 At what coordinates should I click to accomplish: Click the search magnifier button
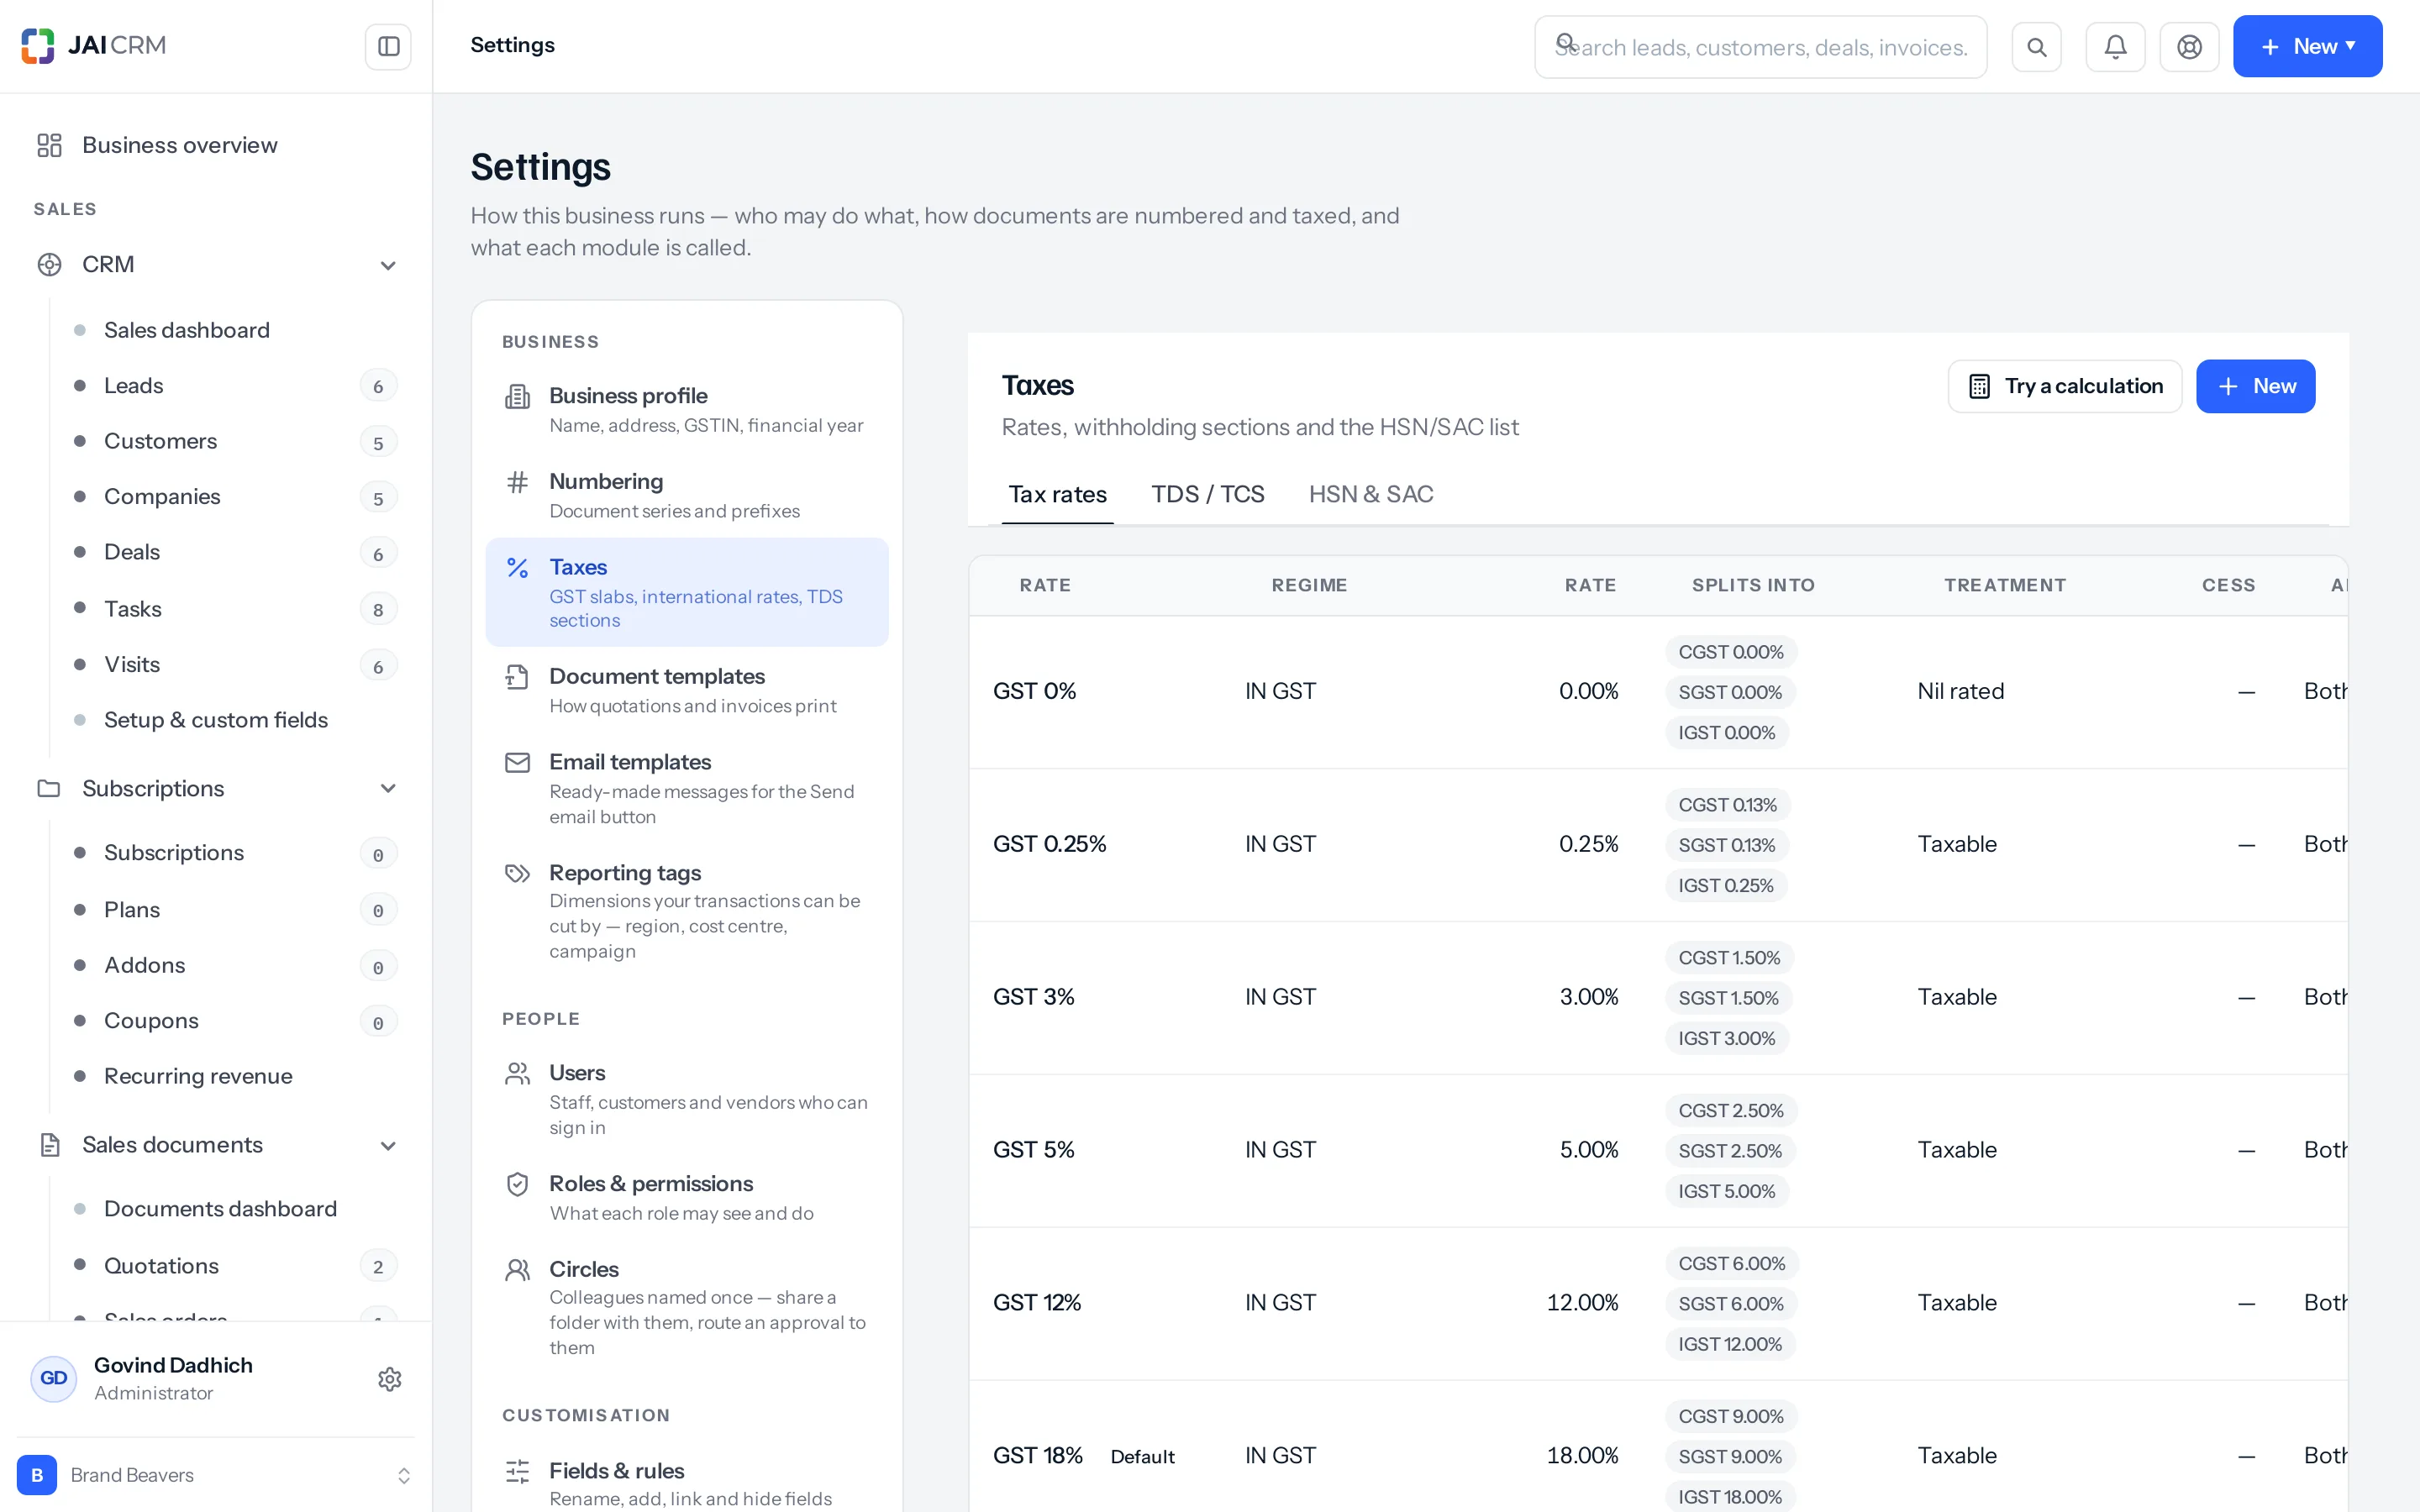coord(2037,46)
